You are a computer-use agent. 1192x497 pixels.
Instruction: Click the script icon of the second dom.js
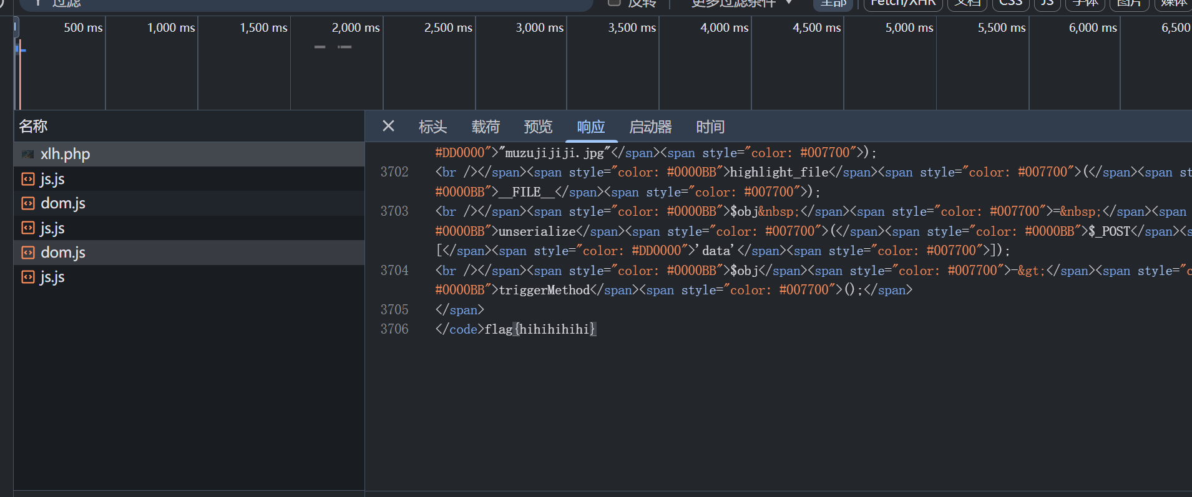point(27,253)
